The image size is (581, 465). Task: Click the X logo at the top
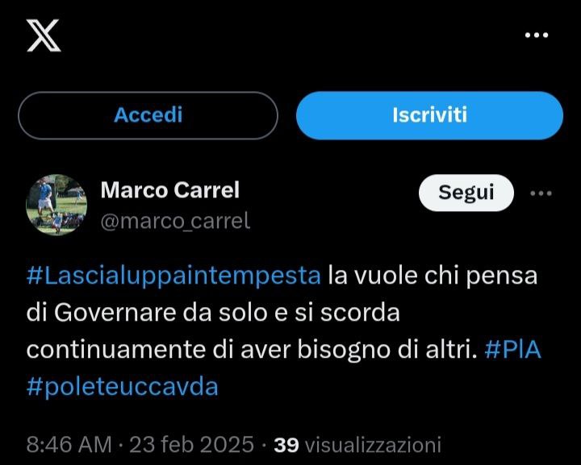tap(44, 35)
